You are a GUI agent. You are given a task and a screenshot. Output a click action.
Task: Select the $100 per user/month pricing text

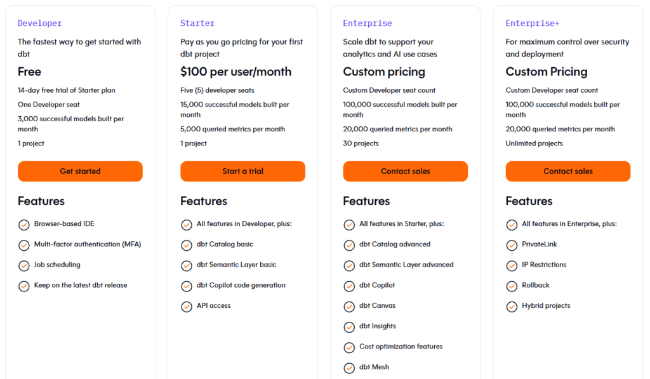[235, 72]
